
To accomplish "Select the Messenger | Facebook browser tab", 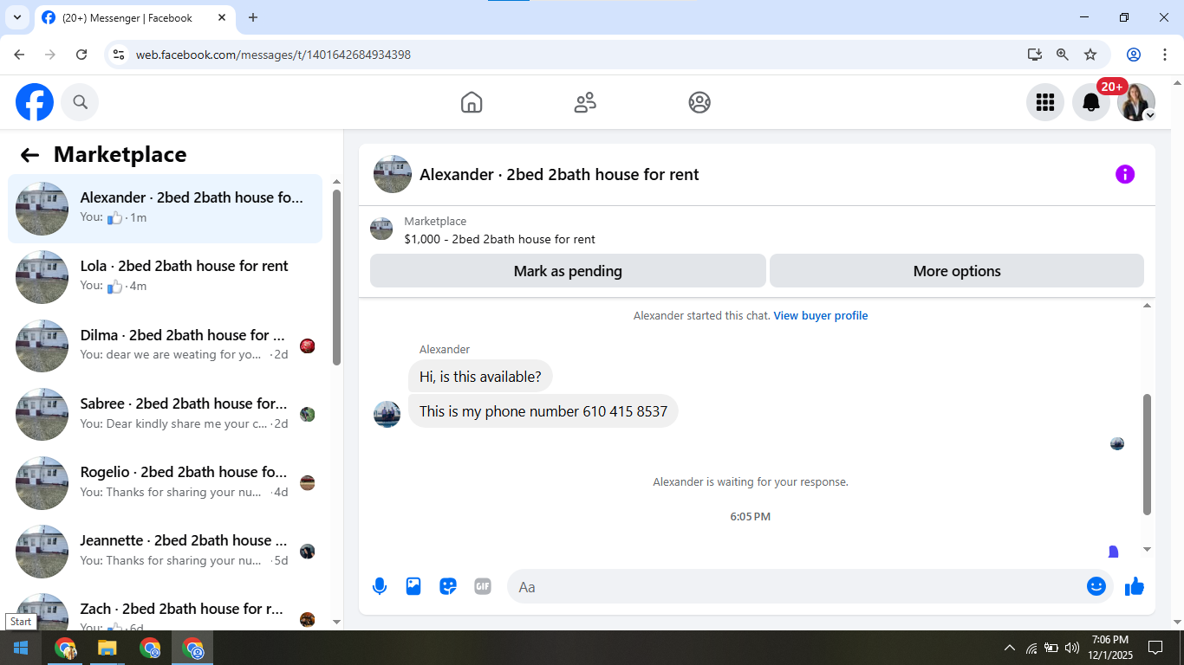I will click(135, 17).
